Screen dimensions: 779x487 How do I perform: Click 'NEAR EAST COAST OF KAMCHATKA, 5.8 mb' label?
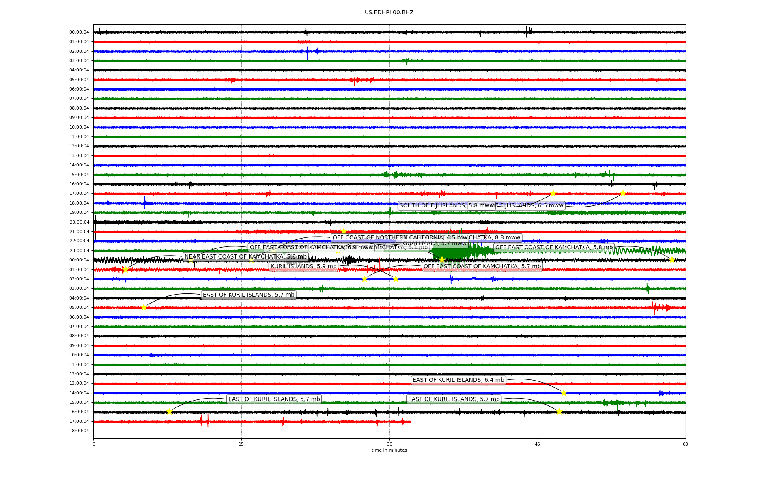pos(245,257)
